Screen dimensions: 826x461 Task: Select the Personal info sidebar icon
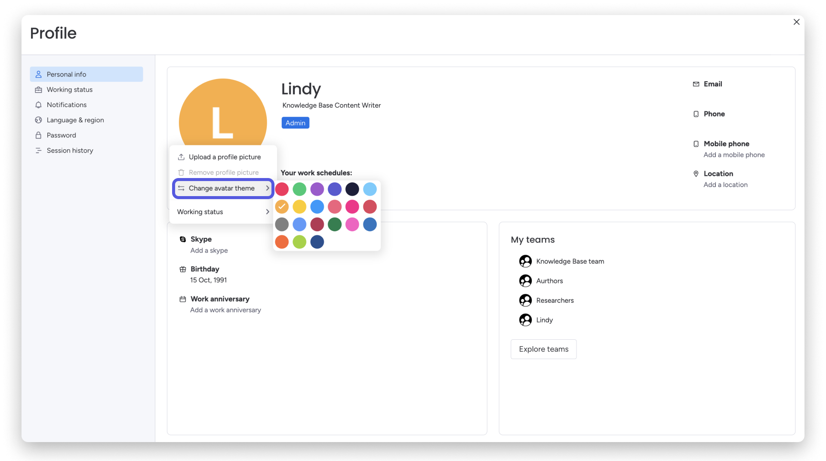pos(38,74)
